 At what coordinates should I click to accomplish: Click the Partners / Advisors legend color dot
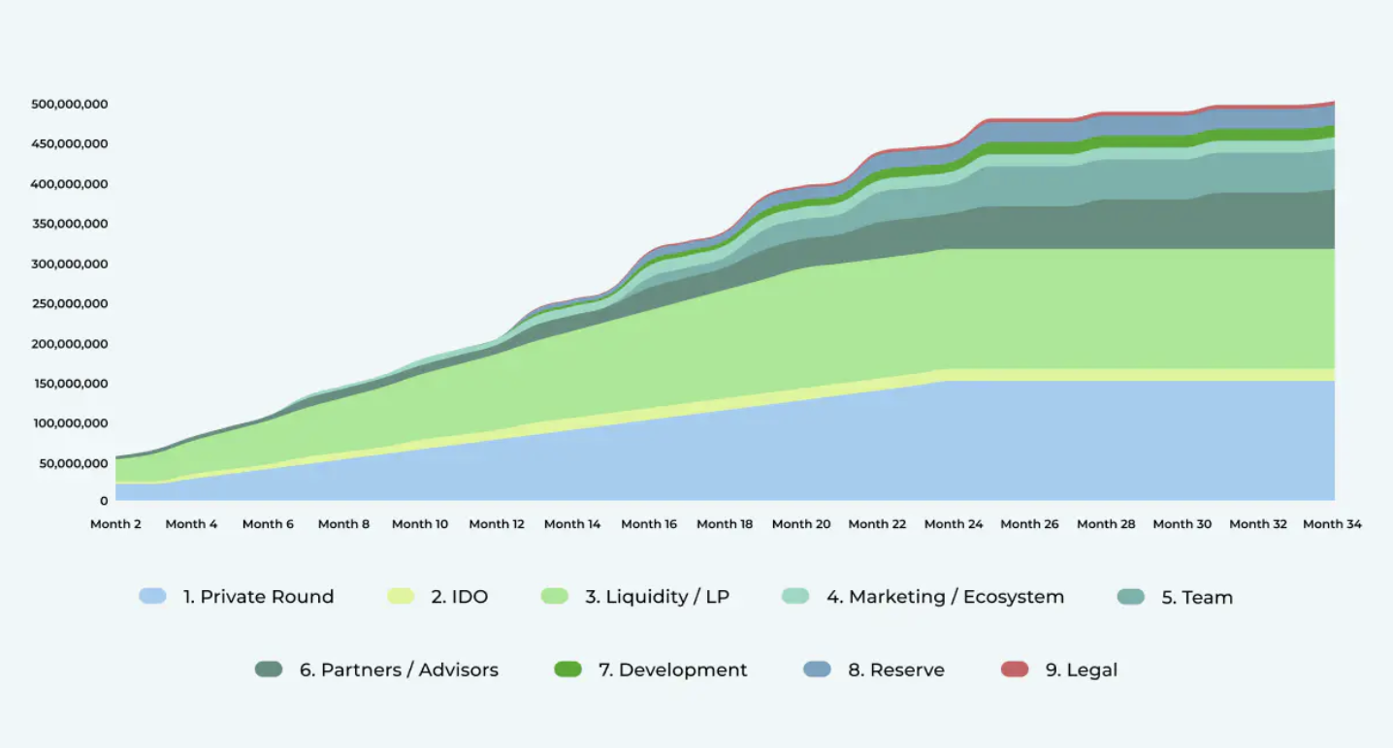coord(267,670)
